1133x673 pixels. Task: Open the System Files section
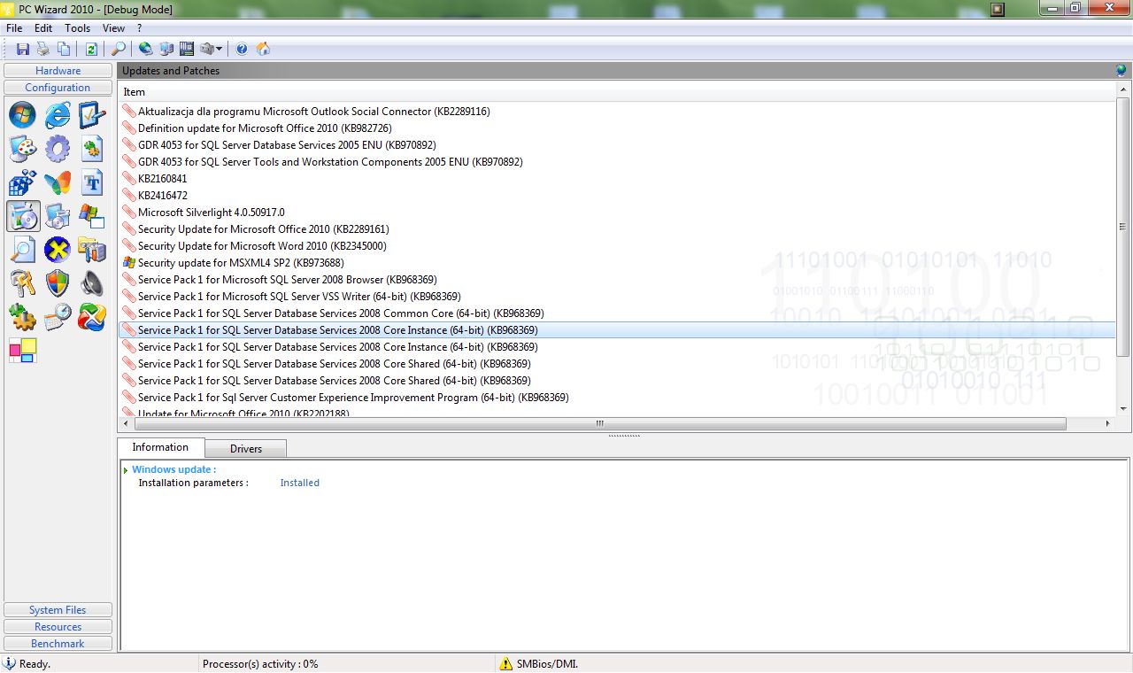[58, 610]
